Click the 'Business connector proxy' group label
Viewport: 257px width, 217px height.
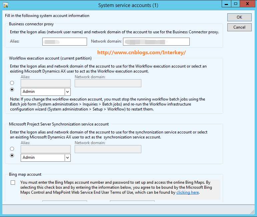31,24
